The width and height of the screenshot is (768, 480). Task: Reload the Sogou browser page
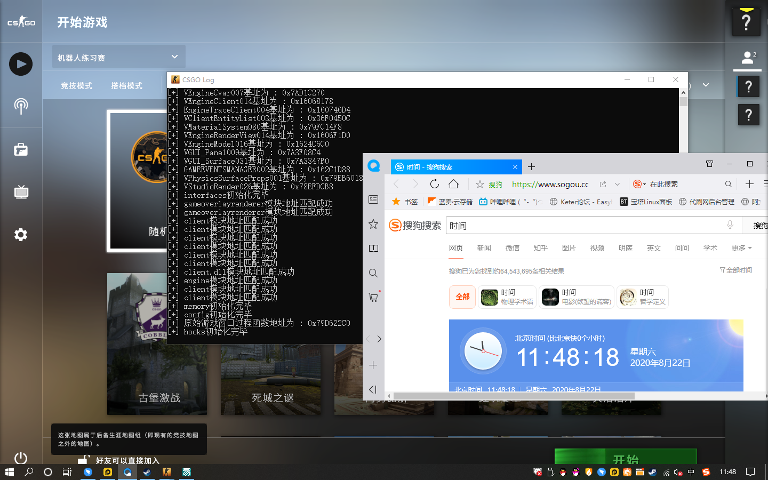point(434,184)
